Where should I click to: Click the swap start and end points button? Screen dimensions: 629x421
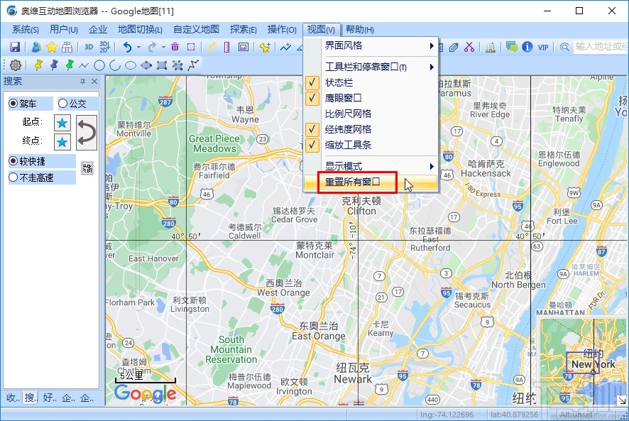87,131
